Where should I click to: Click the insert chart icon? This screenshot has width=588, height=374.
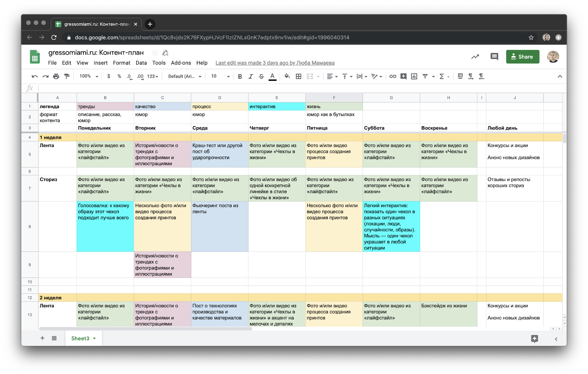[x=414, y=76]
